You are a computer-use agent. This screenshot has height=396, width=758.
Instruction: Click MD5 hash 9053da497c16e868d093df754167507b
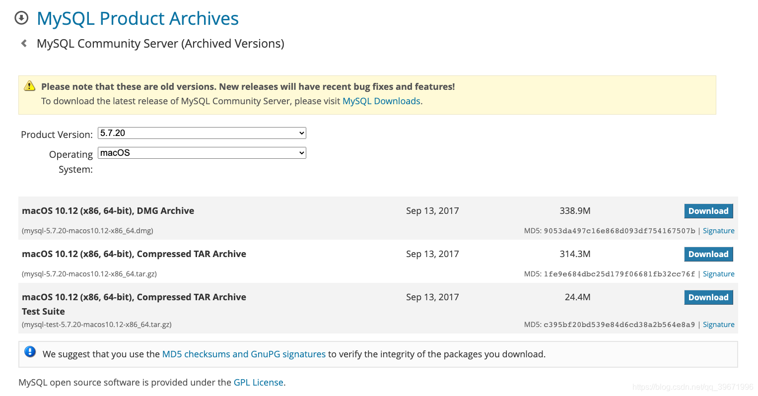pyautogui.click(x=619, y=231)
